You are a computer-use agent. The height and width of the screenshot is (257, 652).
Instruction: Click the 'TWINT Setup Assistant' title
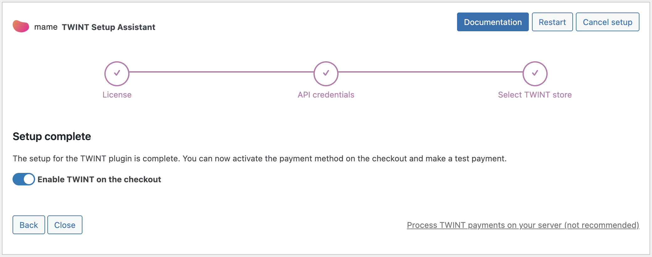click(108, 27)
